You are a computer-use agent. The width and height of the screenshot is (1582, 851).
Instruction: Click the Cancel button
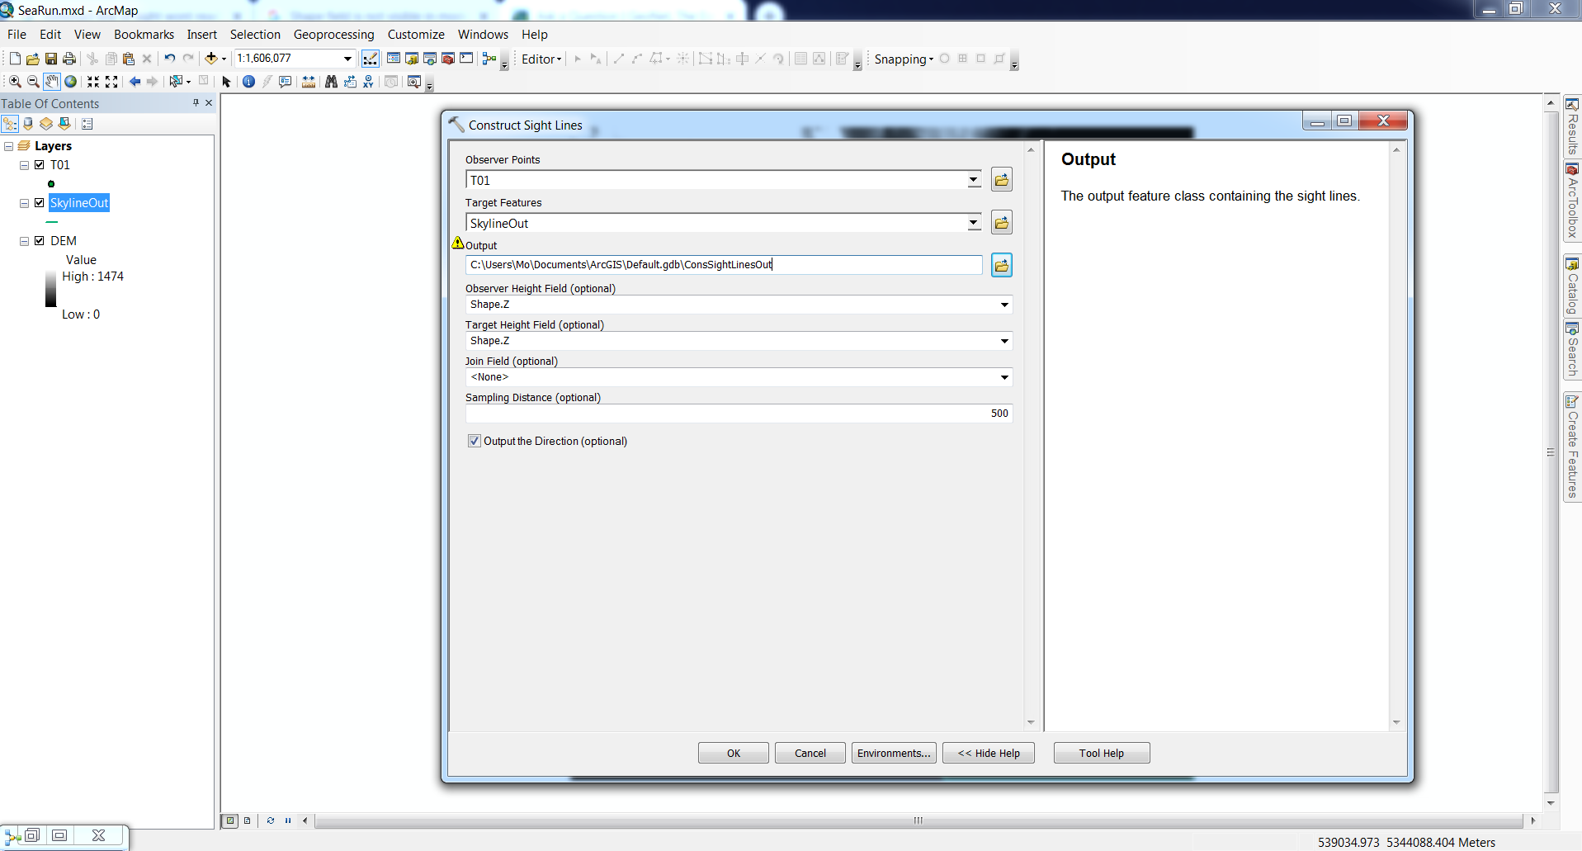[x=810, y=753]
